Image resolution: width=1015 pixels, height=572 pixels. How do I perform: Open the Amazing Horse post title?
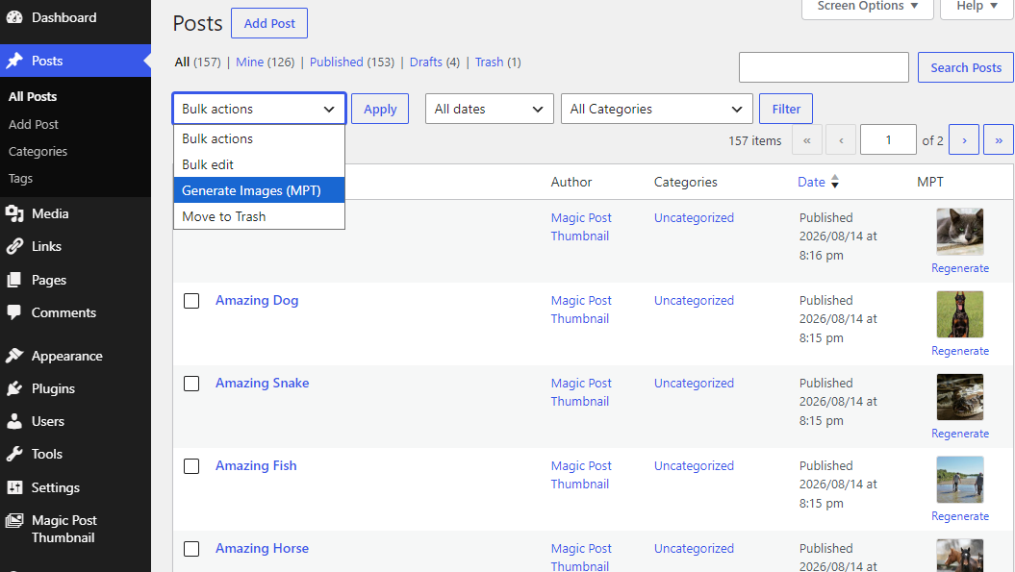point(262,549)
